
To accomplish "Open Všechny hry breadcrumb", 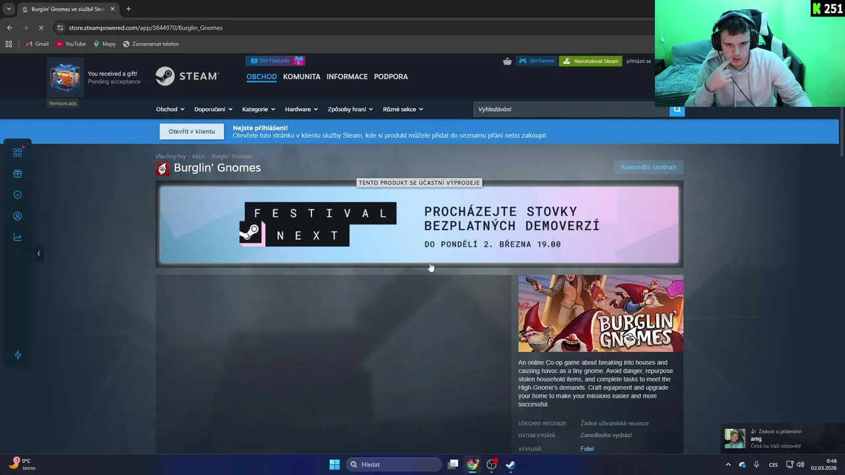I will click(170, 156).
